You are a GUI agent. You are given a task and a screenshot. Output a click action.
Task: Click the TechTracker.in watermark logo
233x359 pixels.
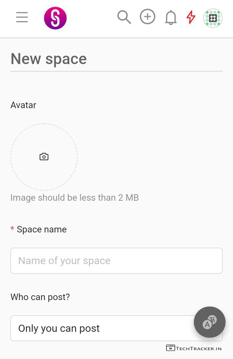[171, 348]
